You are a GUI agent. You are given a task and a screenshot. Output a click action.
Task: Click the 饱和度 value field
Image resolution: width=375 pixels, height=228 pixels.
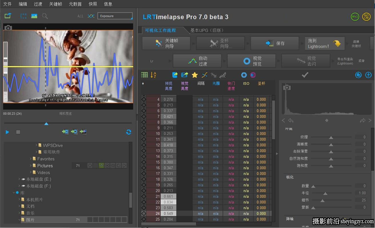(361, 166)
